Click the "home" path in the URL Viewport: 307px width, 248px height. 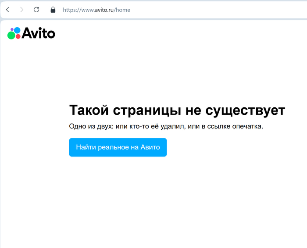coord(123,10)
